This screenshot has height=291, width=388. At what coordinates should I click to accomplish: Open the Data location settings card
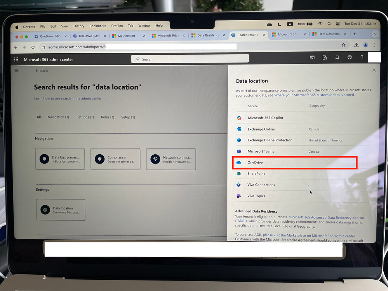(x=61, y=210)
